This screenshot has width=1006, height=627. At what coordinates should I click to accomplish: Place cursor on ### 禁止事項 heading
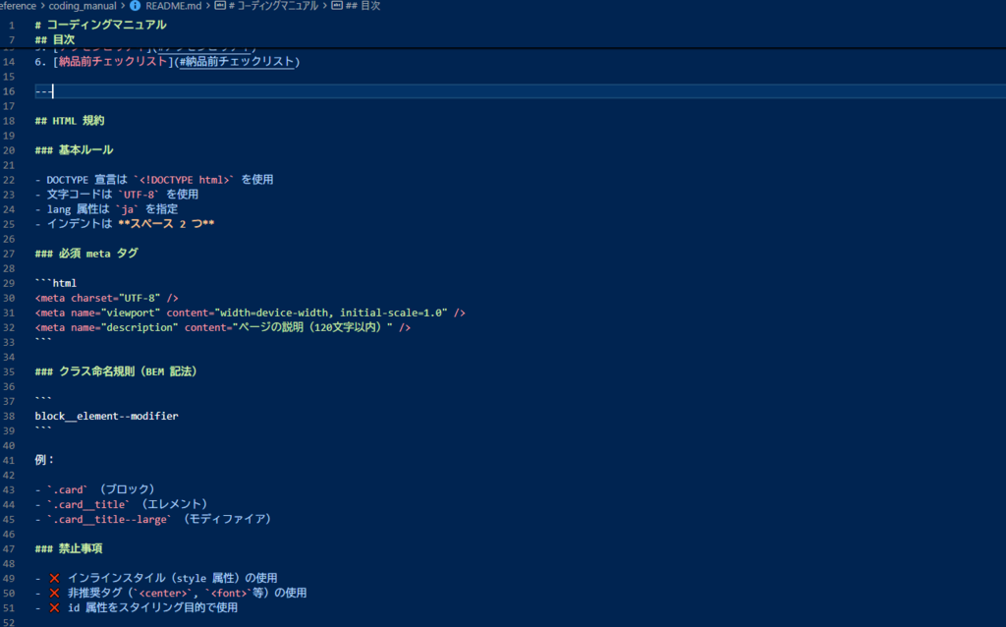click(69, 548)
